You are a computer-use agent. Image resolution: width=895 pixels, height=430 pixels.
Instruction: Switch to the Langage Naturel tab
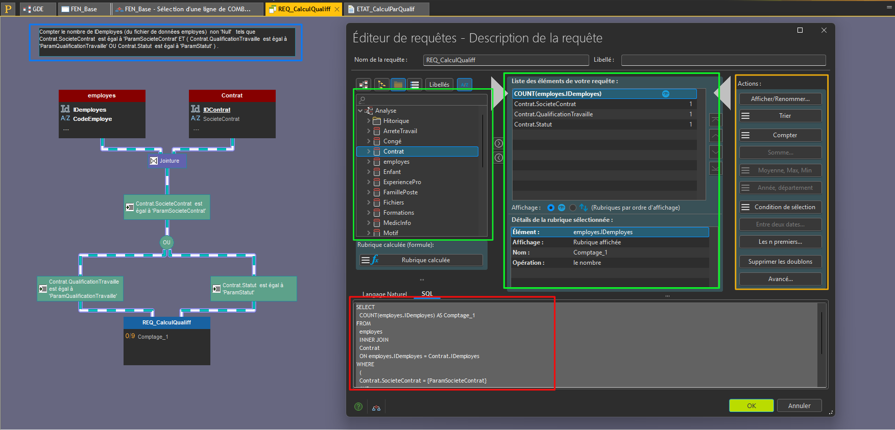coord(384,294)
